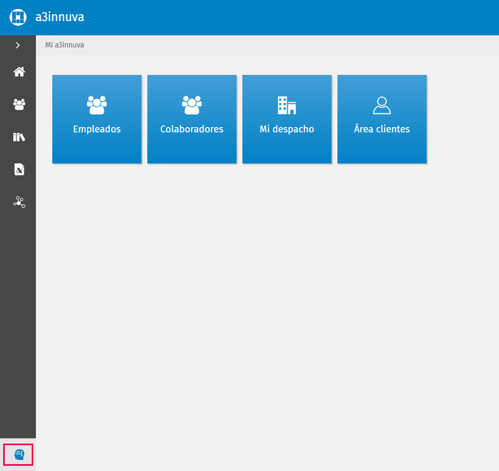The height and width of the screenshot is (471, 499).
Task: Launch the assistant head icon in sidebar
Action: point(19,455)
